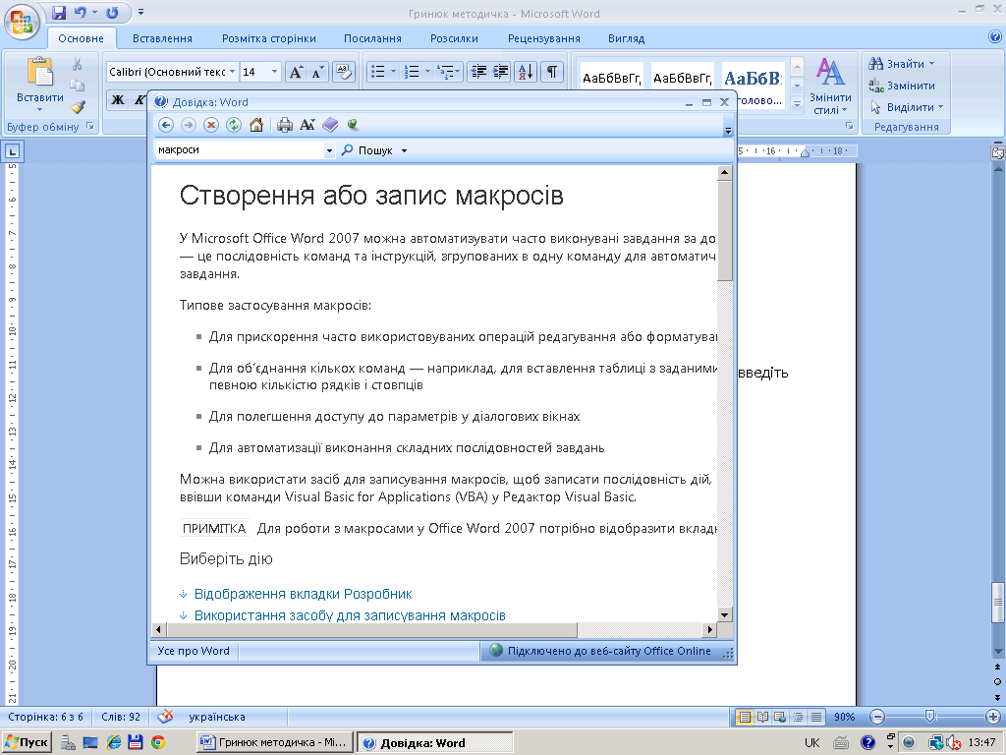Toggle show paragraph marks (¶)
Screen dimensions: 1006x755
[x=552, y=72]
